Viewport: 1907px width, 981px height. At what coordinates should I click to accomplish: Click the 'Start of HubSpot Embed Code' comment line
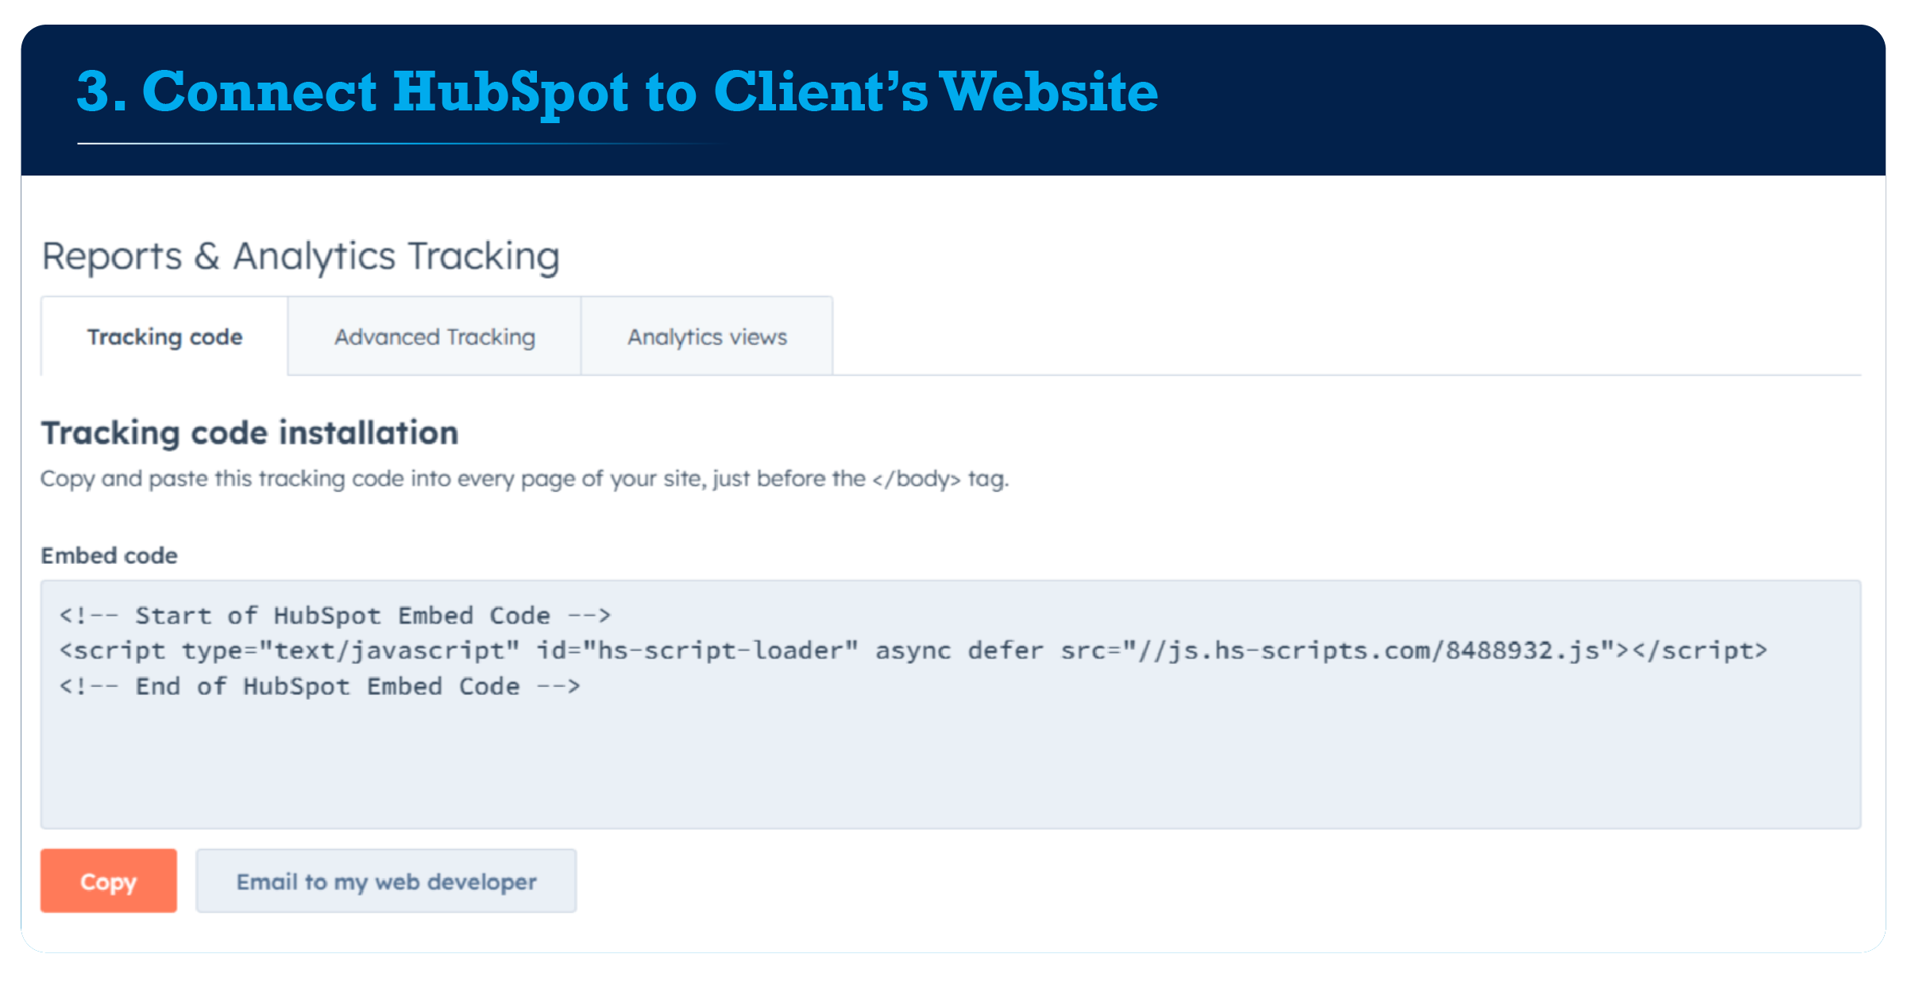coord(335,616)
